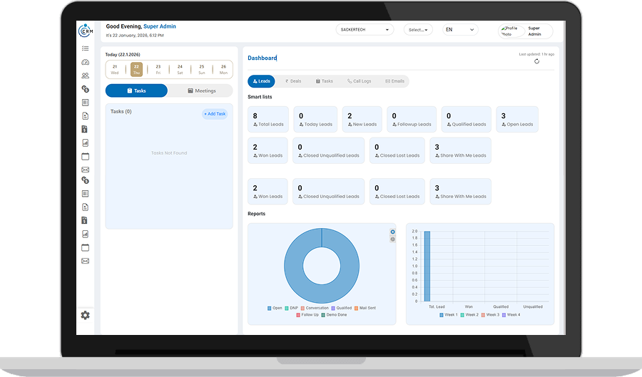This screenshot has height=377, width=642.
Task: Open the EN language dropdown
Action: (x=460, y=29)
